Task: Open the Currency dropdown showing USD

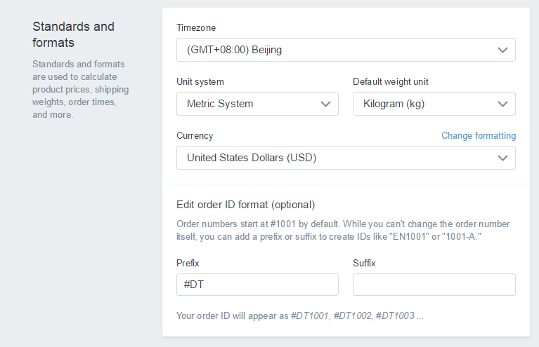Action: point(337,158)
